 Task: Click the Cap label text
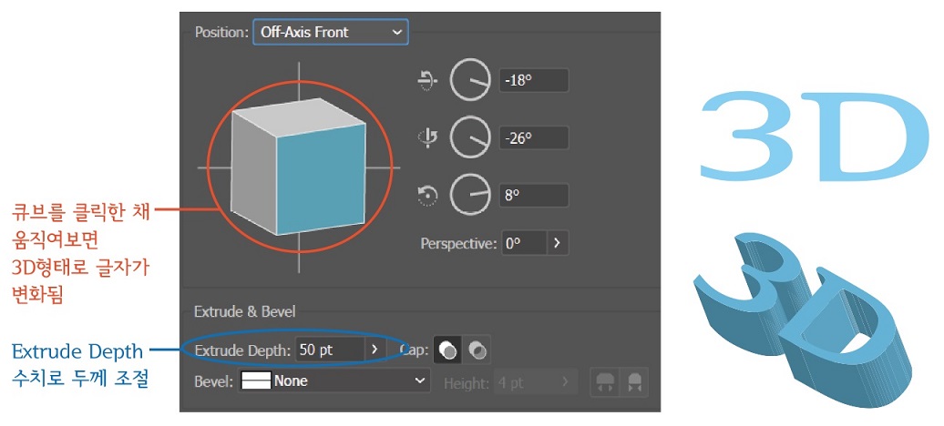[415, 350]
